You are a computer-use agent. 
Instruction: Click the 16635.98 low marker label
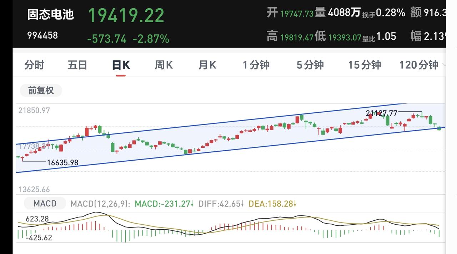point(62,162)
